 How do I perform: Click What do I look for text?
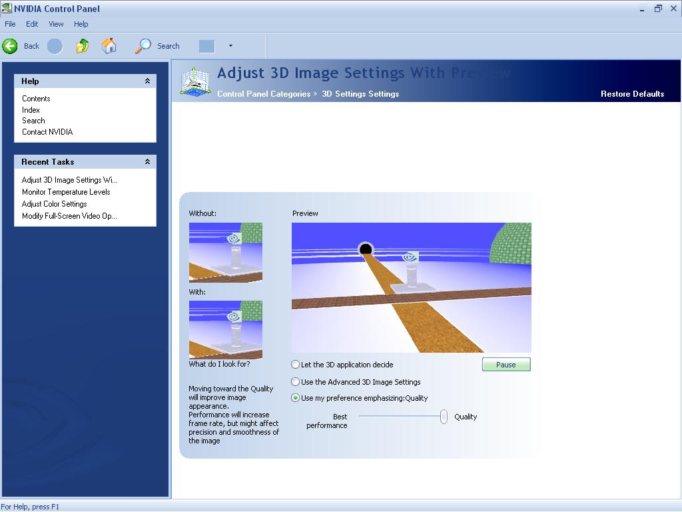point(219,364)
